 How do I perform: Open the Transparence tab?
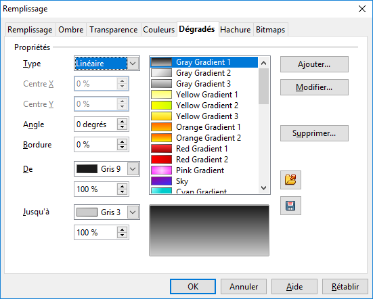pyautogui.click(x=114, y=30)
